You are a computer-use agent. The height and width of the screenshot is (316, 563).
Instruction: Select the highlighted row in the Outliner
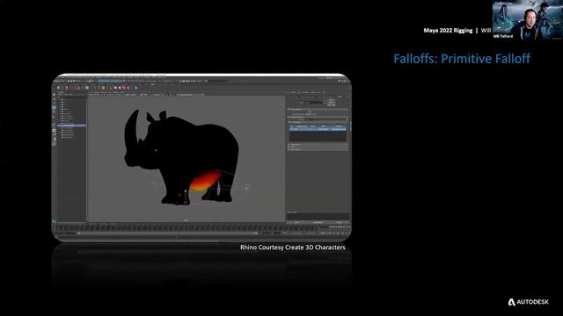coord(72,126)
